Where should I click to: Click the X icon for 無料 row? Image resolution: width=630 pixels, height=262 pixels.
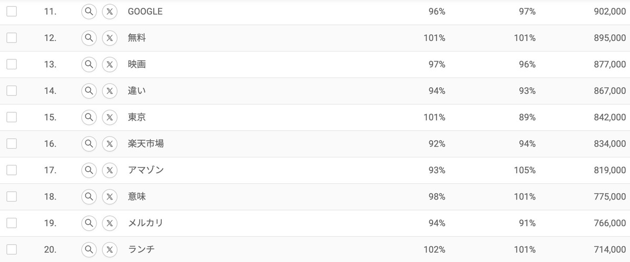click(109, 38)
